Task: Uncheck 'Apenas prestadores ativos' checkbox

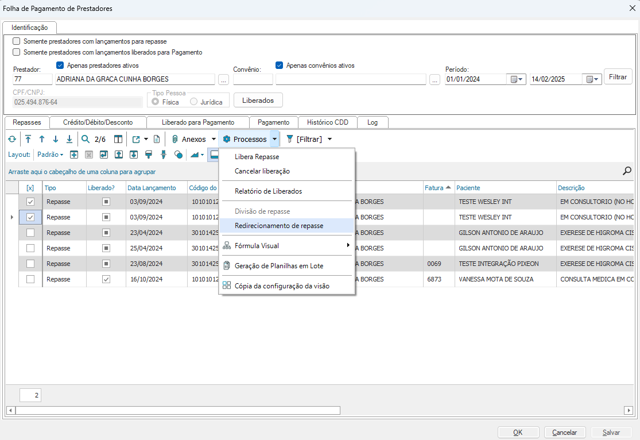Action: coord(60,65)
